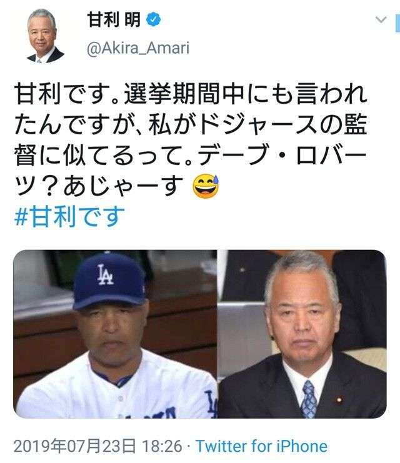
Task: Click the tweet's first line 甘利です。選挙期間中
Action: click(129, 94)
